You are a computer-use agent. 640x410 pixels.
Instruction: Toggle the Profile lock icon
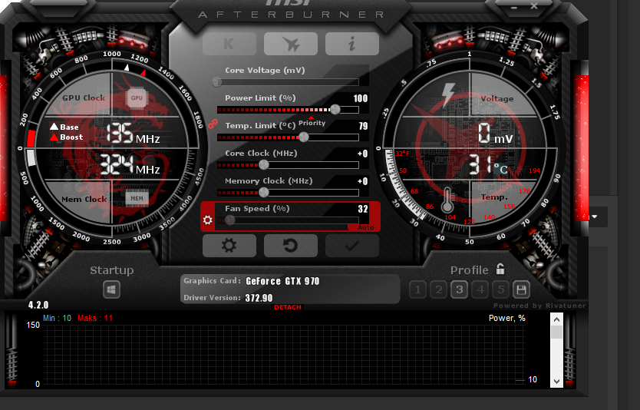pos(500,269)
